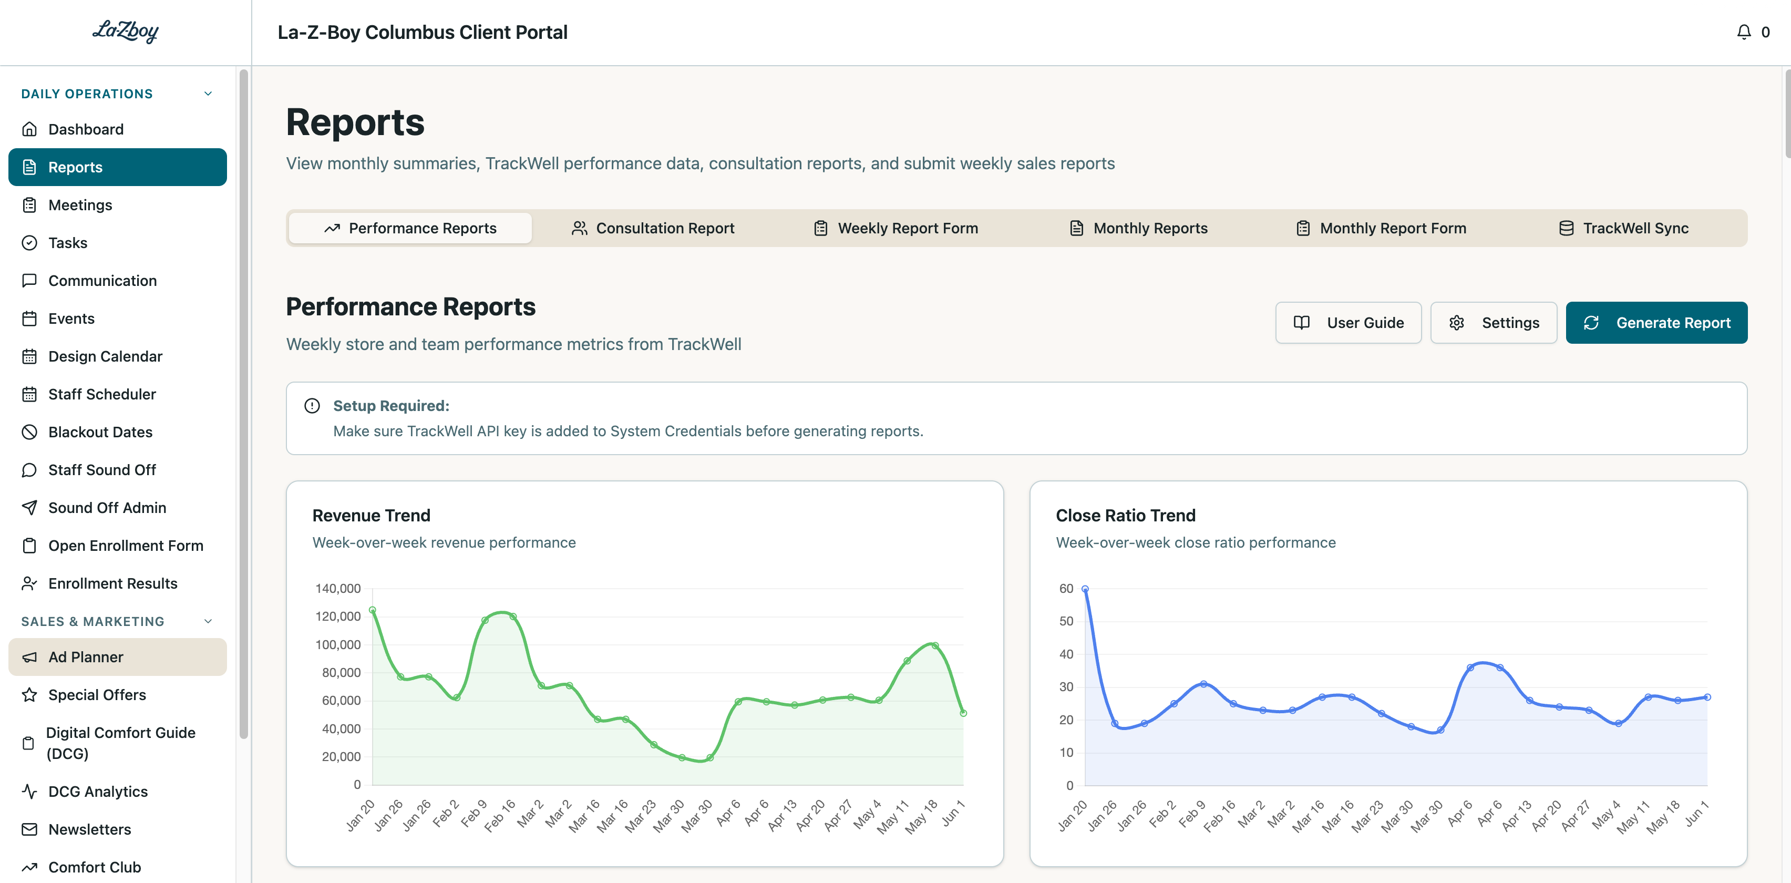Click the User Guide book icon
The image size is (1791, 883).
click(x=1302, y=323)
